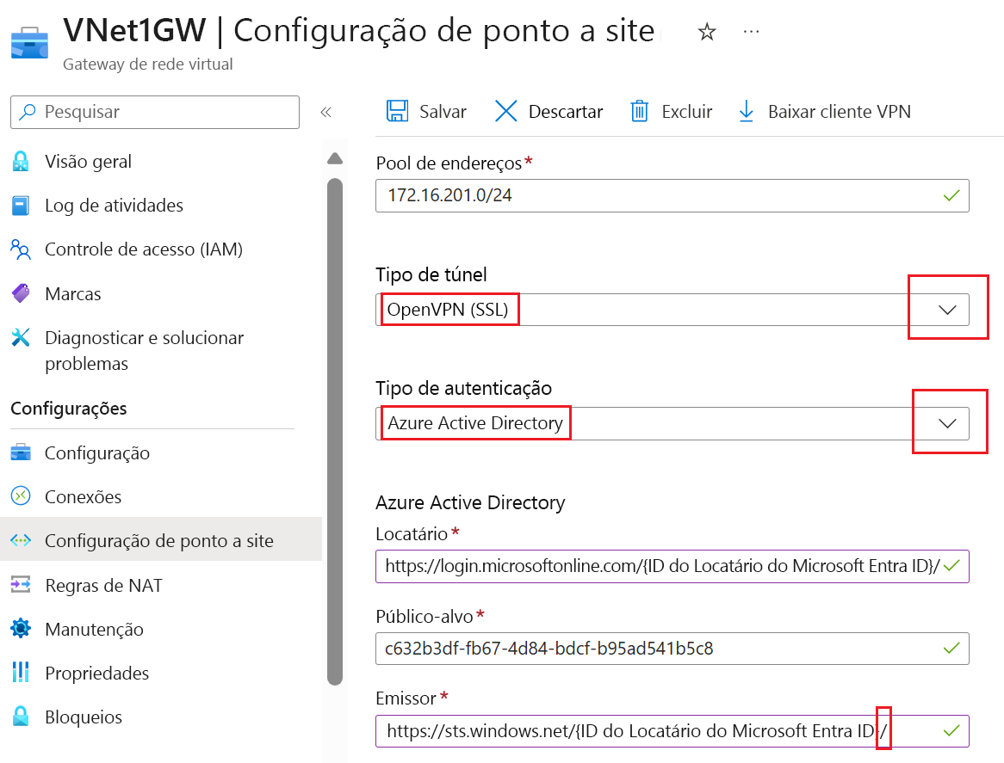Click the Conexões circle icon
The image size is (1004, 763).
tap(21, 495)
